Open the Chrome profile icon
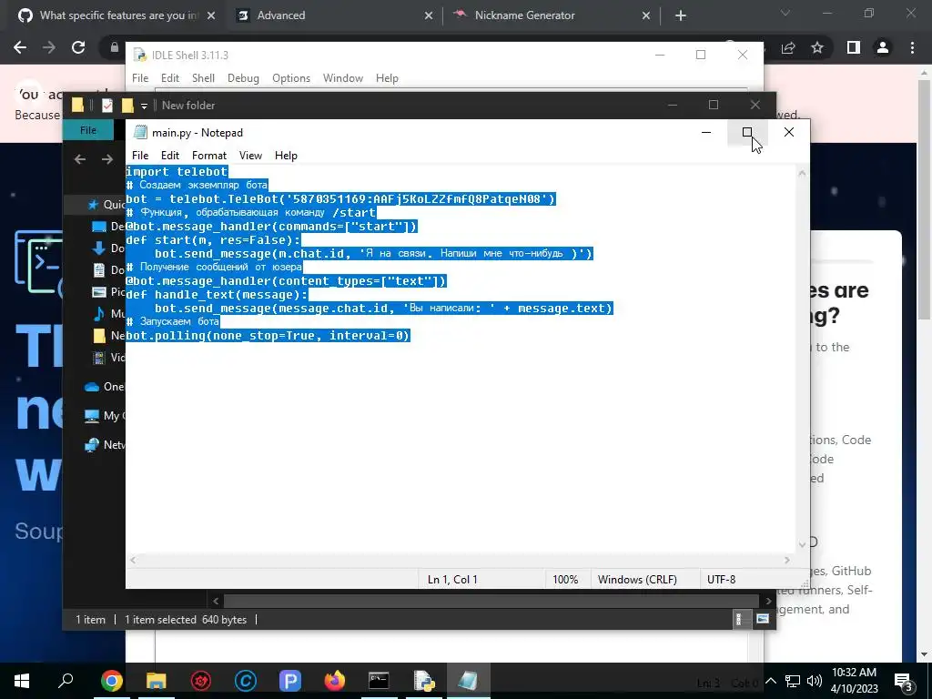 pyautogui.click(x=883, y=47)
